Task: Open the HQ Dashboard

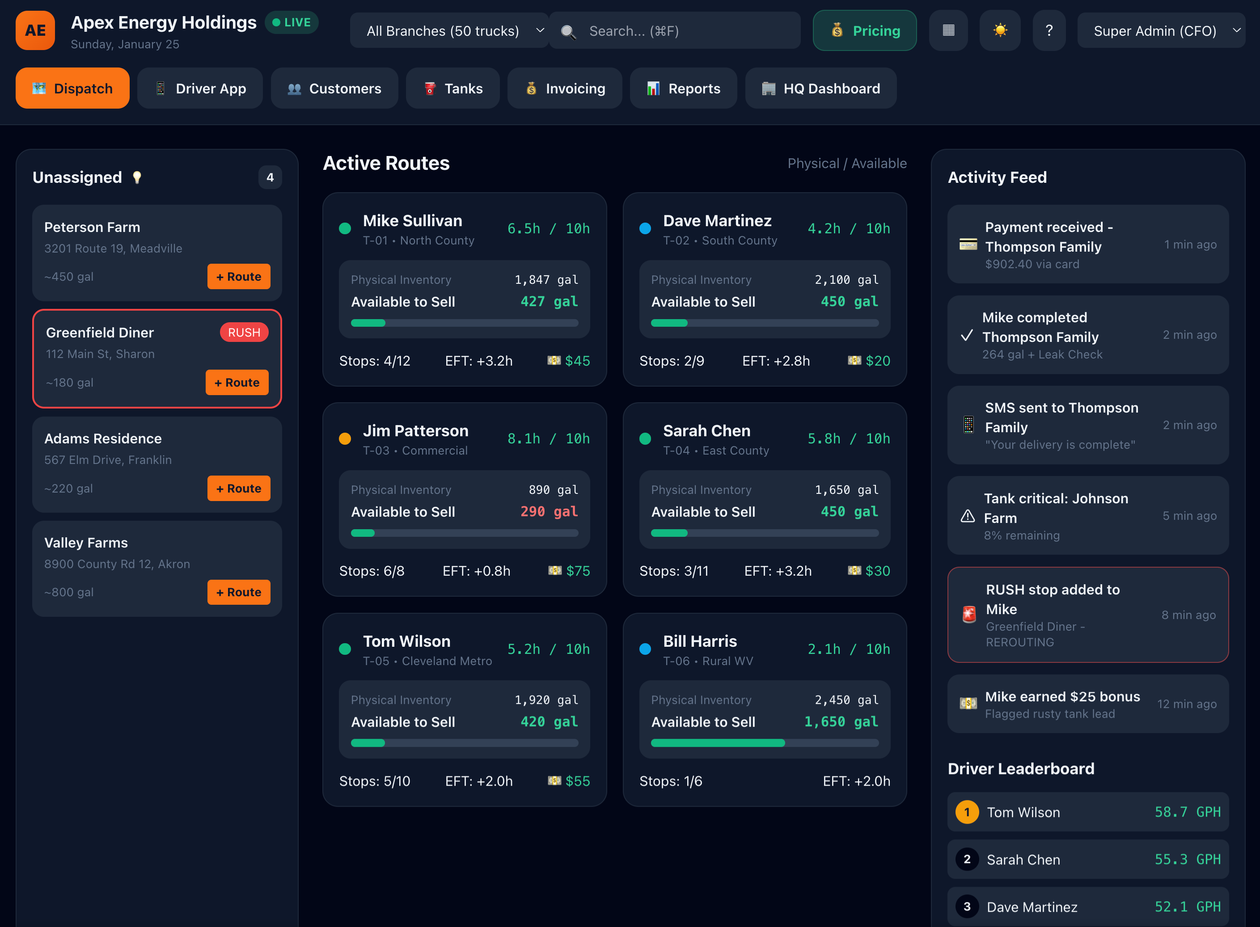Action: point(820,88)
